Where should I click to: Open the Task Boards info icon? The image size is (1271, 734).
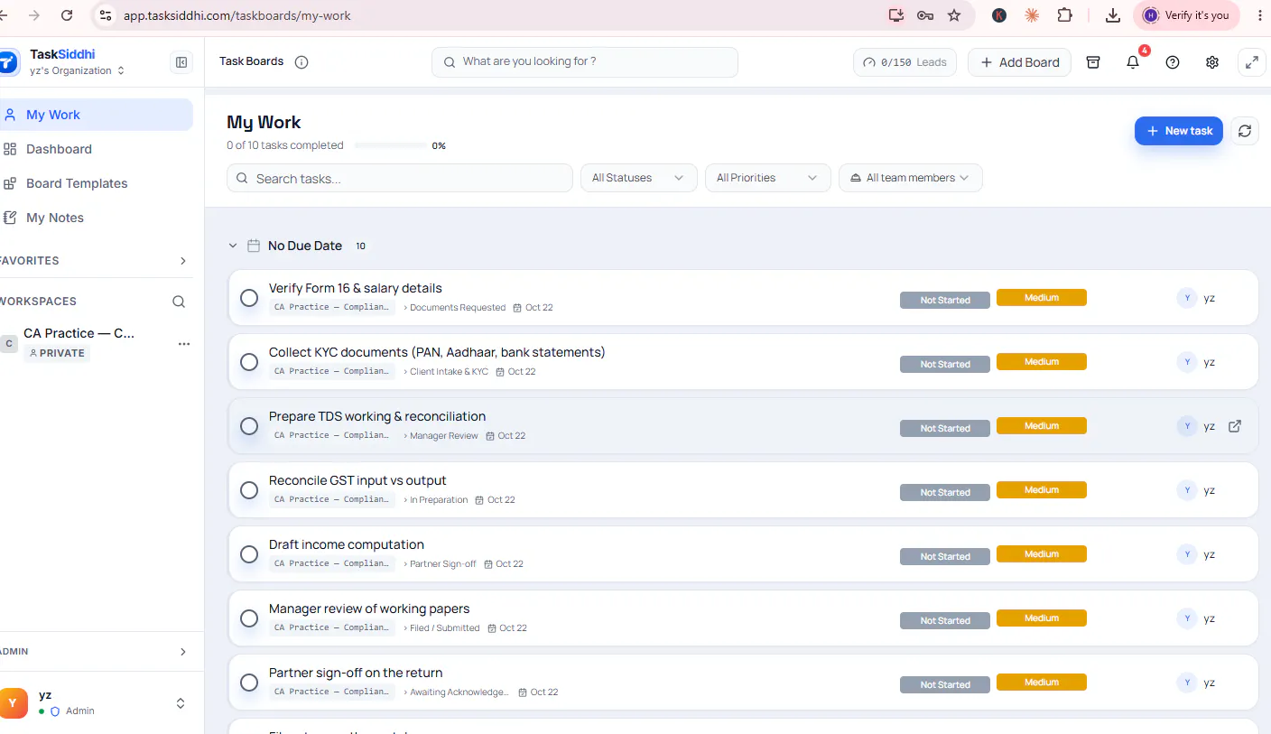302,62
